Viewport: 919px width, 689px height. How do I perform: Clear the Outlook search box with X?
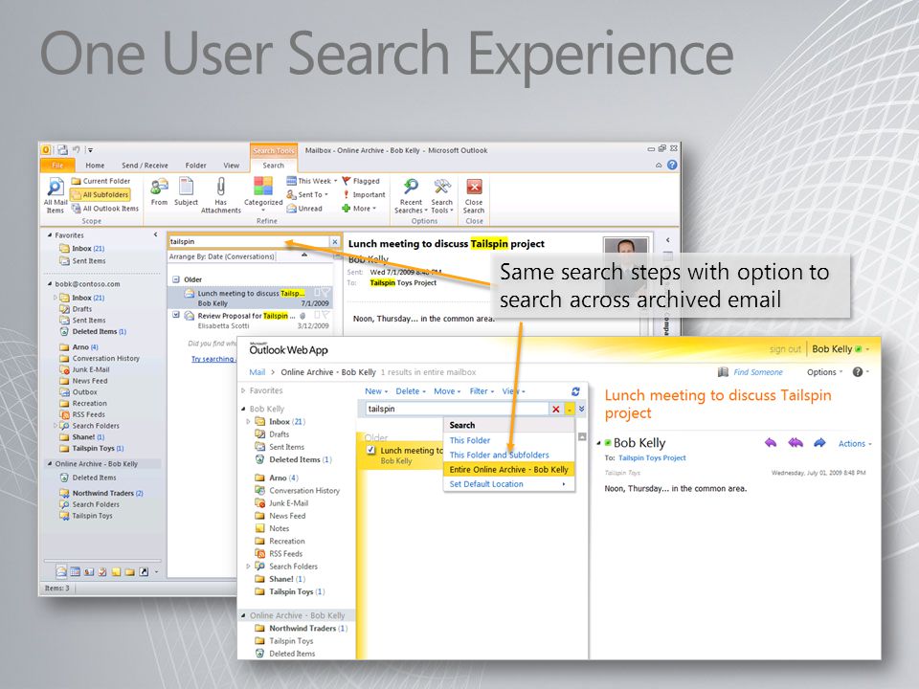(335, 241)
